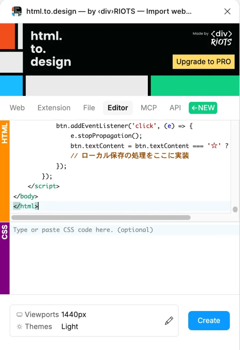The image size is (240, 350).
Task: Click the btn.addEventListener code line
Action: point(124,126)
